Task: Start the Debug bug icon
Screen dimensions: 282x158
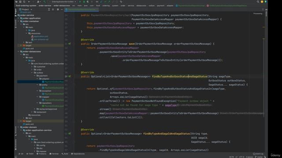Action: [84, 2]
